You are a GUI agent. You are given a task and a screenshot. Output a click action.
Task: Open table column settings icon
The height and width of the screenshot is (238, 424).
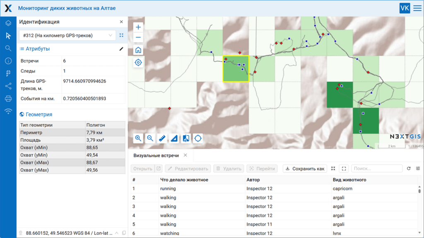click(x=418, y=169)
